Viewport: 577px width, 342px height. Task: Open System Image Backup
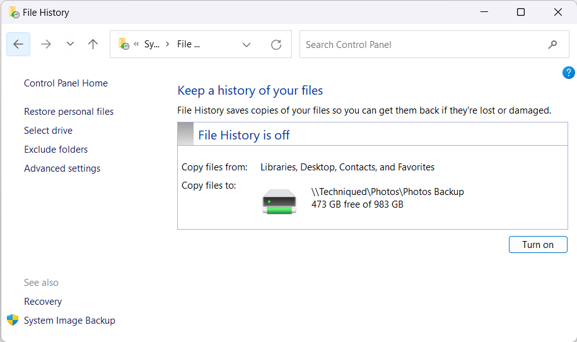pos(69,321)
